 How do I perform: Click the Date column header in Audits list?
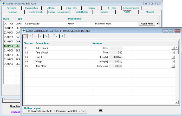click(x=9, y=19)
